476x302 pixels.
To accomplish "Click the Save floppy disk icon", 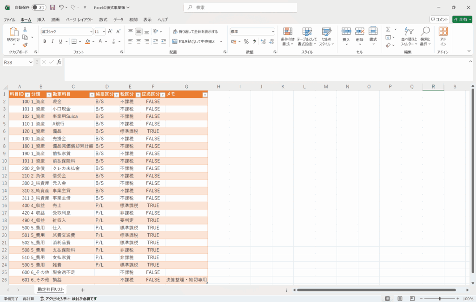I will [x=52, y=7].
